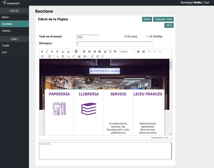The image size is (214, 168).
Task: Click the Powered by Tiny link
Action: (x=160, y=138)
